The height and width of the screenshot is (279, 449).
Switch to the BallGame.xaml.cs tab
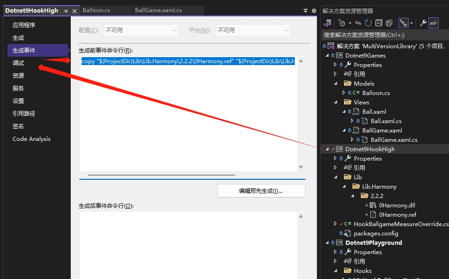pos(158,10)
